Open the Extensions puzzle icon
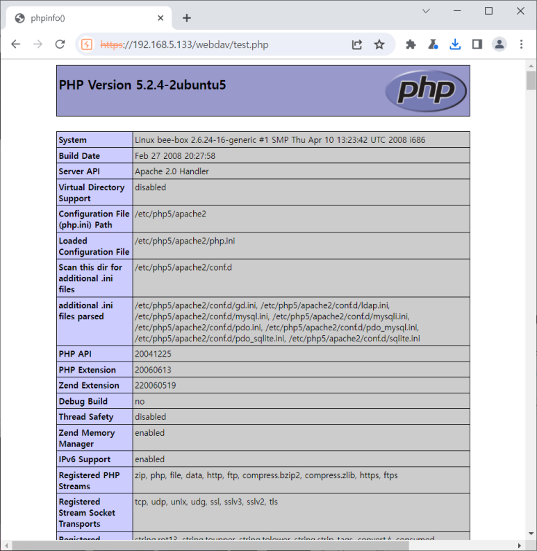The image size is (537, 551). pyautogui.click(x=411, y=44)
